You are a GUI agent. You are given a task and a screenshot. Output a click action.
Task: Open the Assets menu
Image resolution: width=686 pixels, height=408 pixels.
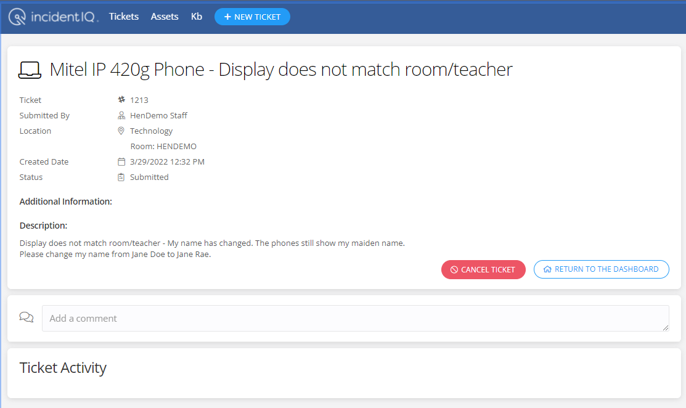[x=165, y=17]
